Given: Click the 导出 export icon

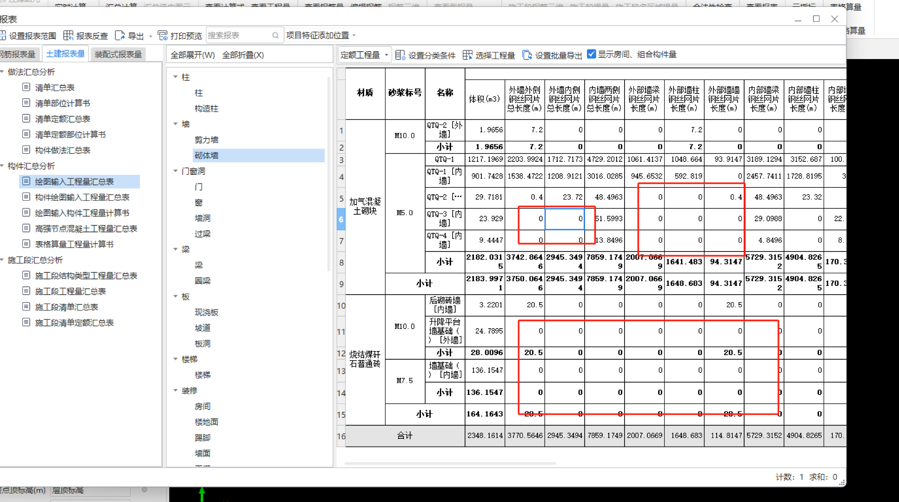Looking at the screenshot, I should pyautogui.click(x=120, y=36).
